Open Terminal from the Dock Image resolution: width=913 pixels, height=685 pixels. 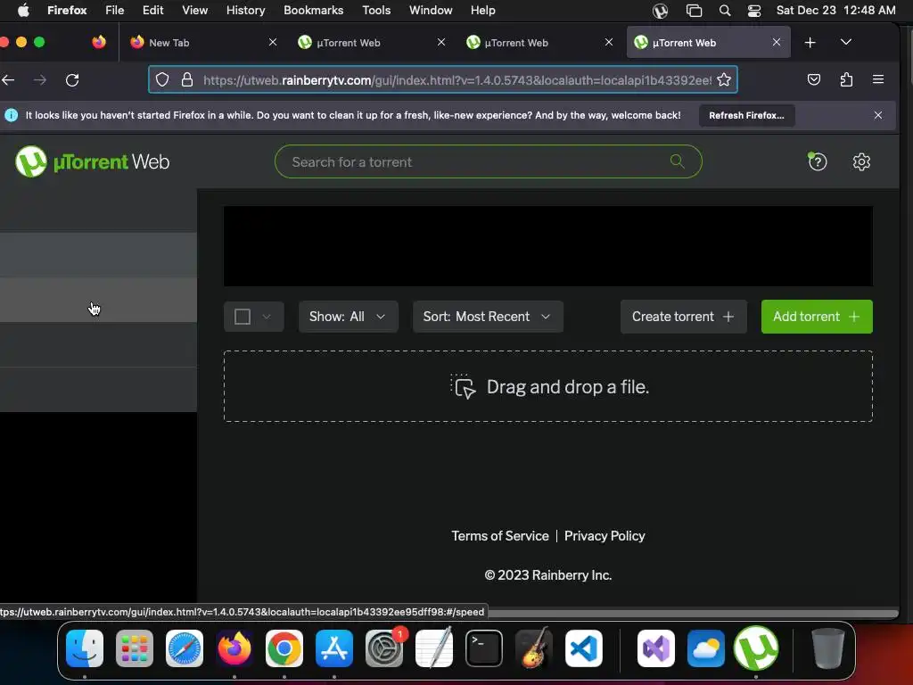(484, 648)
